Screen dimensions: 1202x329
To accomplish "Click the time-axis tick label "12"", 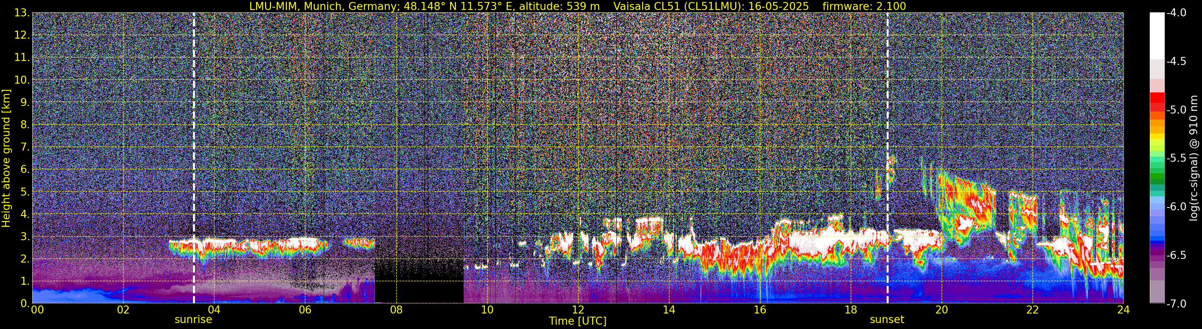I will pos(578,310).
